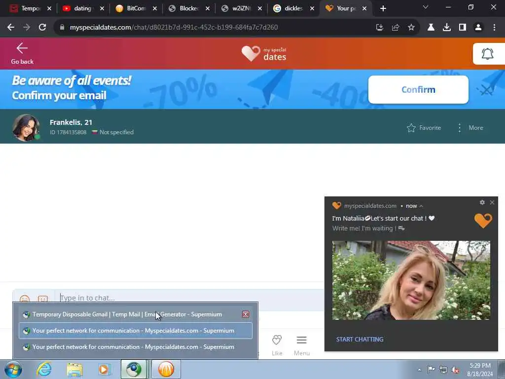Open Windows Media Player from taskbar
The height and width of the screenshot is (379, 505).
point(104,369)
